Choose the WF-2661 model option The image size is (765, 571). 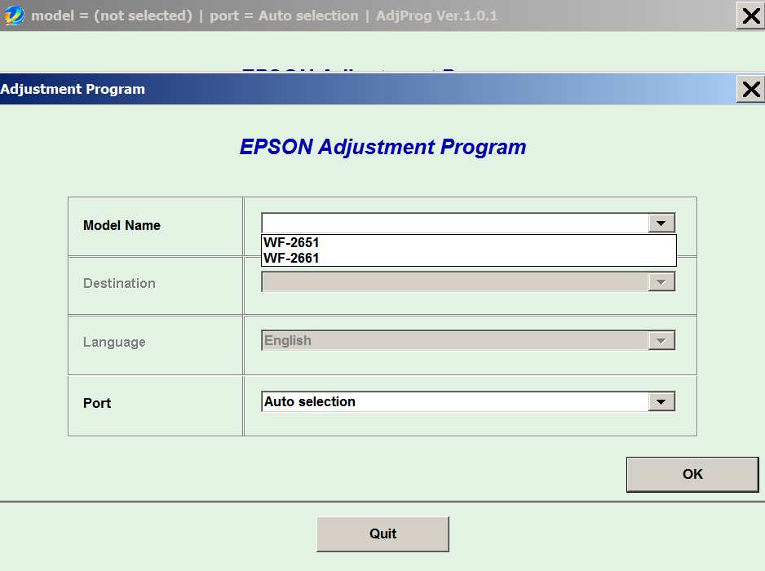292,259
